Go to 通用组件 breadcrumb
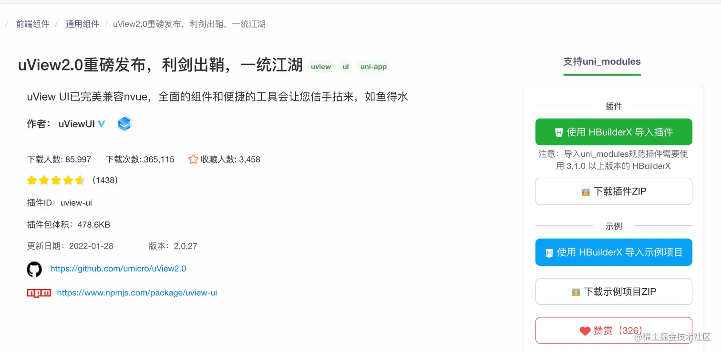Viewport: 721px width, 352px height. tap(82, 24)
